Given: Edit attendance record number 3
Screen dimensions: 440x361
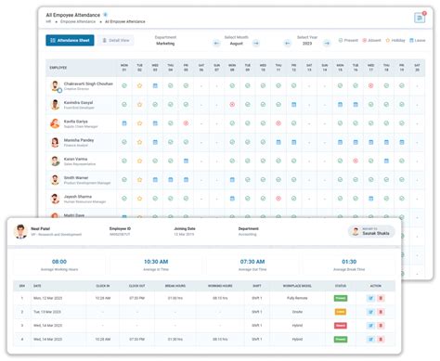Looking at the screenshot, I should point(370,326).
